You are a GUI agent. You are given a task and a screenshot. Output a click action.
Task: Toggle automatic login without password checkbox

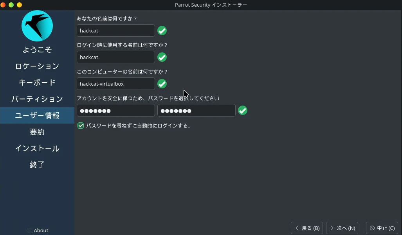81,126
